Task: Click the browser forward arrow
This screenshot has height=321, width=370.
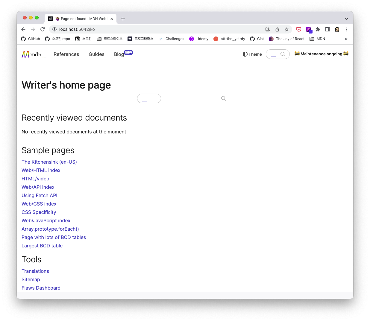Action: [x=33, y=29]
